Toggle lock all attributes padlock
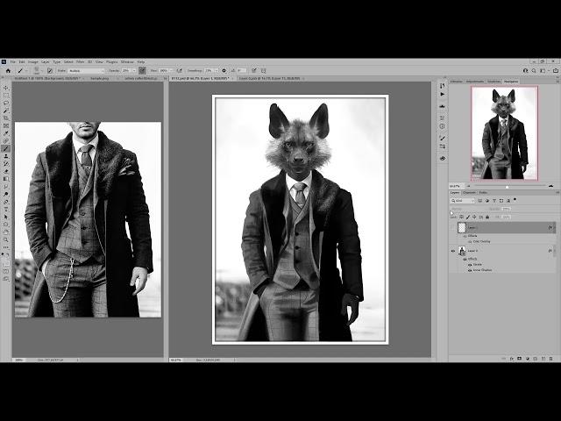This screenshot has width=561, height=421. coord(487,217)
